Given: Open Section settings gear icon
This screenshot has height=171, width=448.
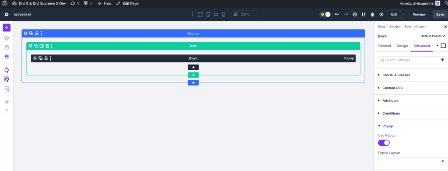Looking at the screenshot, I should (26, 33).
